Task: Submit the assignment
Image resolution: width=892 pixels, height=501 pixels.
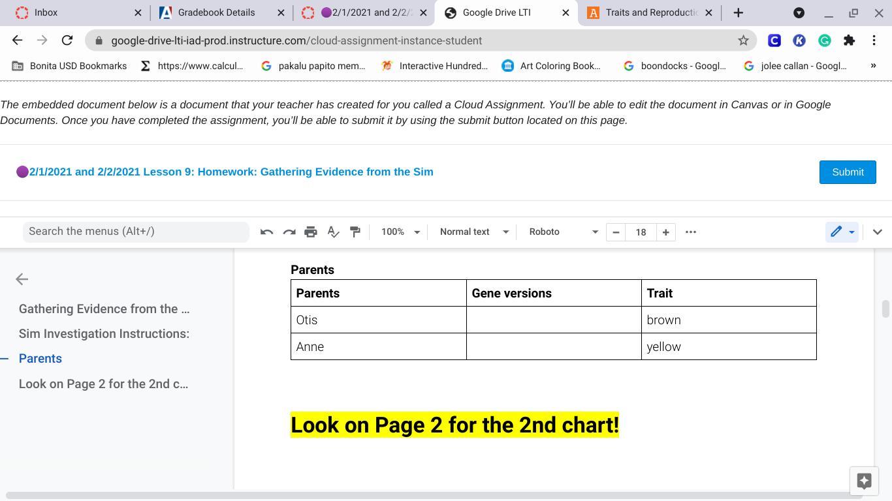Action: tap(848, 172)
